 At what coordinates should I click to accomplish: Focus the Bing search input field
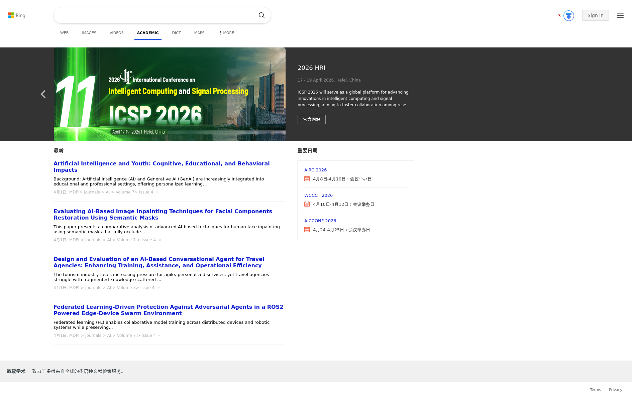(x=155, y=15)
